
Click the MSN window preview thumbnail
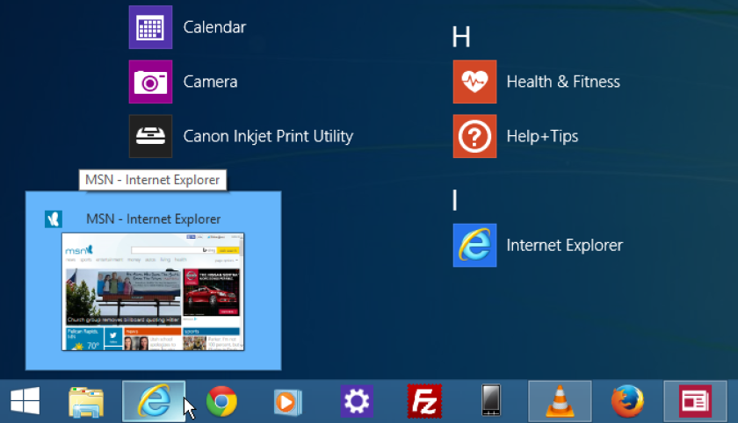coord(153,291)
